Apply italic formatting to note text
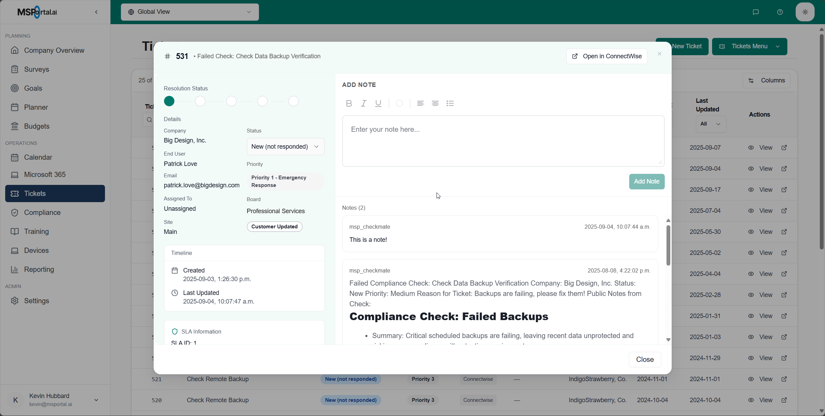The width and height of the screenshot is (825, 416). coord(363,103)
